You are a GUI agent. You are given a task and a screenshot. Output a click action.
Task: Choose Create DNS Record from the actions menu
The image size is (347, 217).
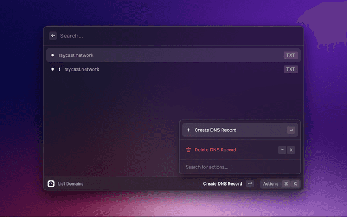[x=215, y=130]
